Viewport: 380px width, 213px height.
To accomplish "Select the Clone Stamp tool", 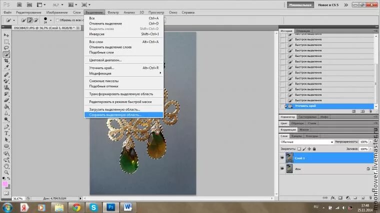I will click(x=6, y=87).
